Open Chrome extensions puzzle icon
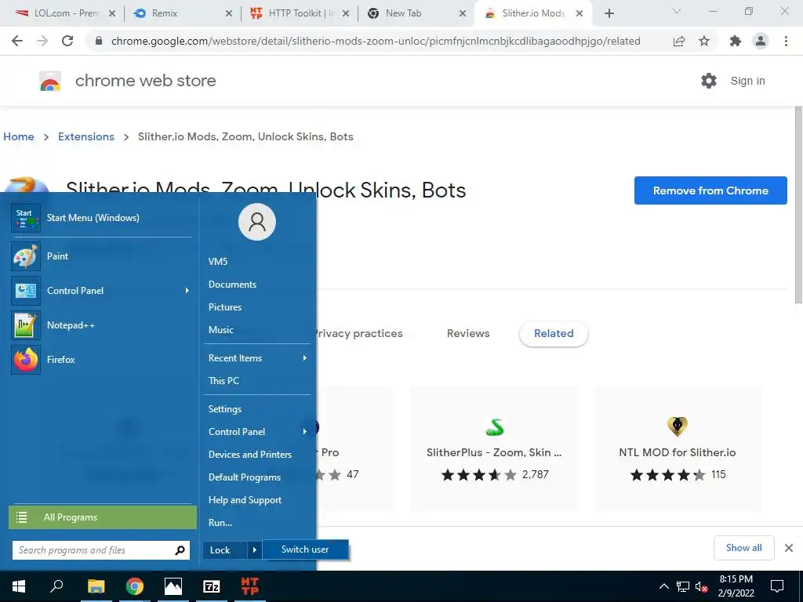This screenshot has width=803, height=602. click(736, 41)
